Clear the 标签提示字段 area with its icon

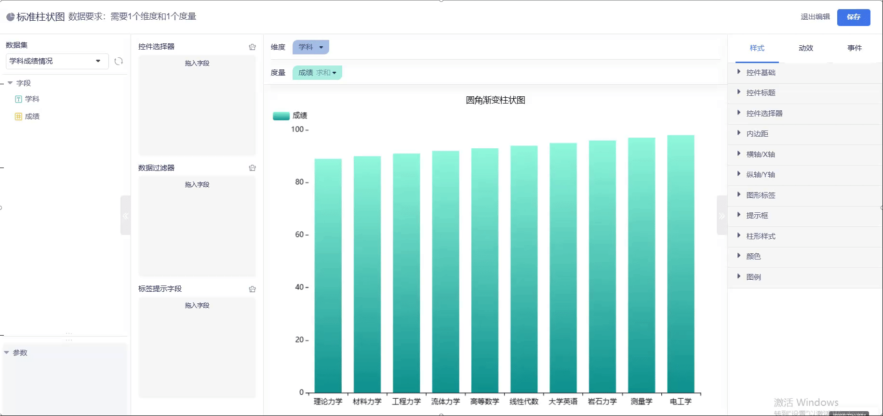click(x=252, y=289)
